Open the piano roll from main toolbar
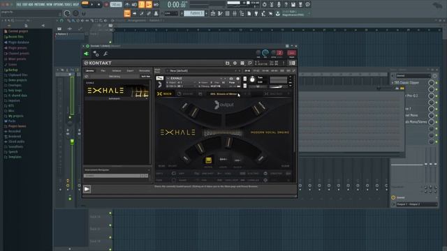 point(220,13)
